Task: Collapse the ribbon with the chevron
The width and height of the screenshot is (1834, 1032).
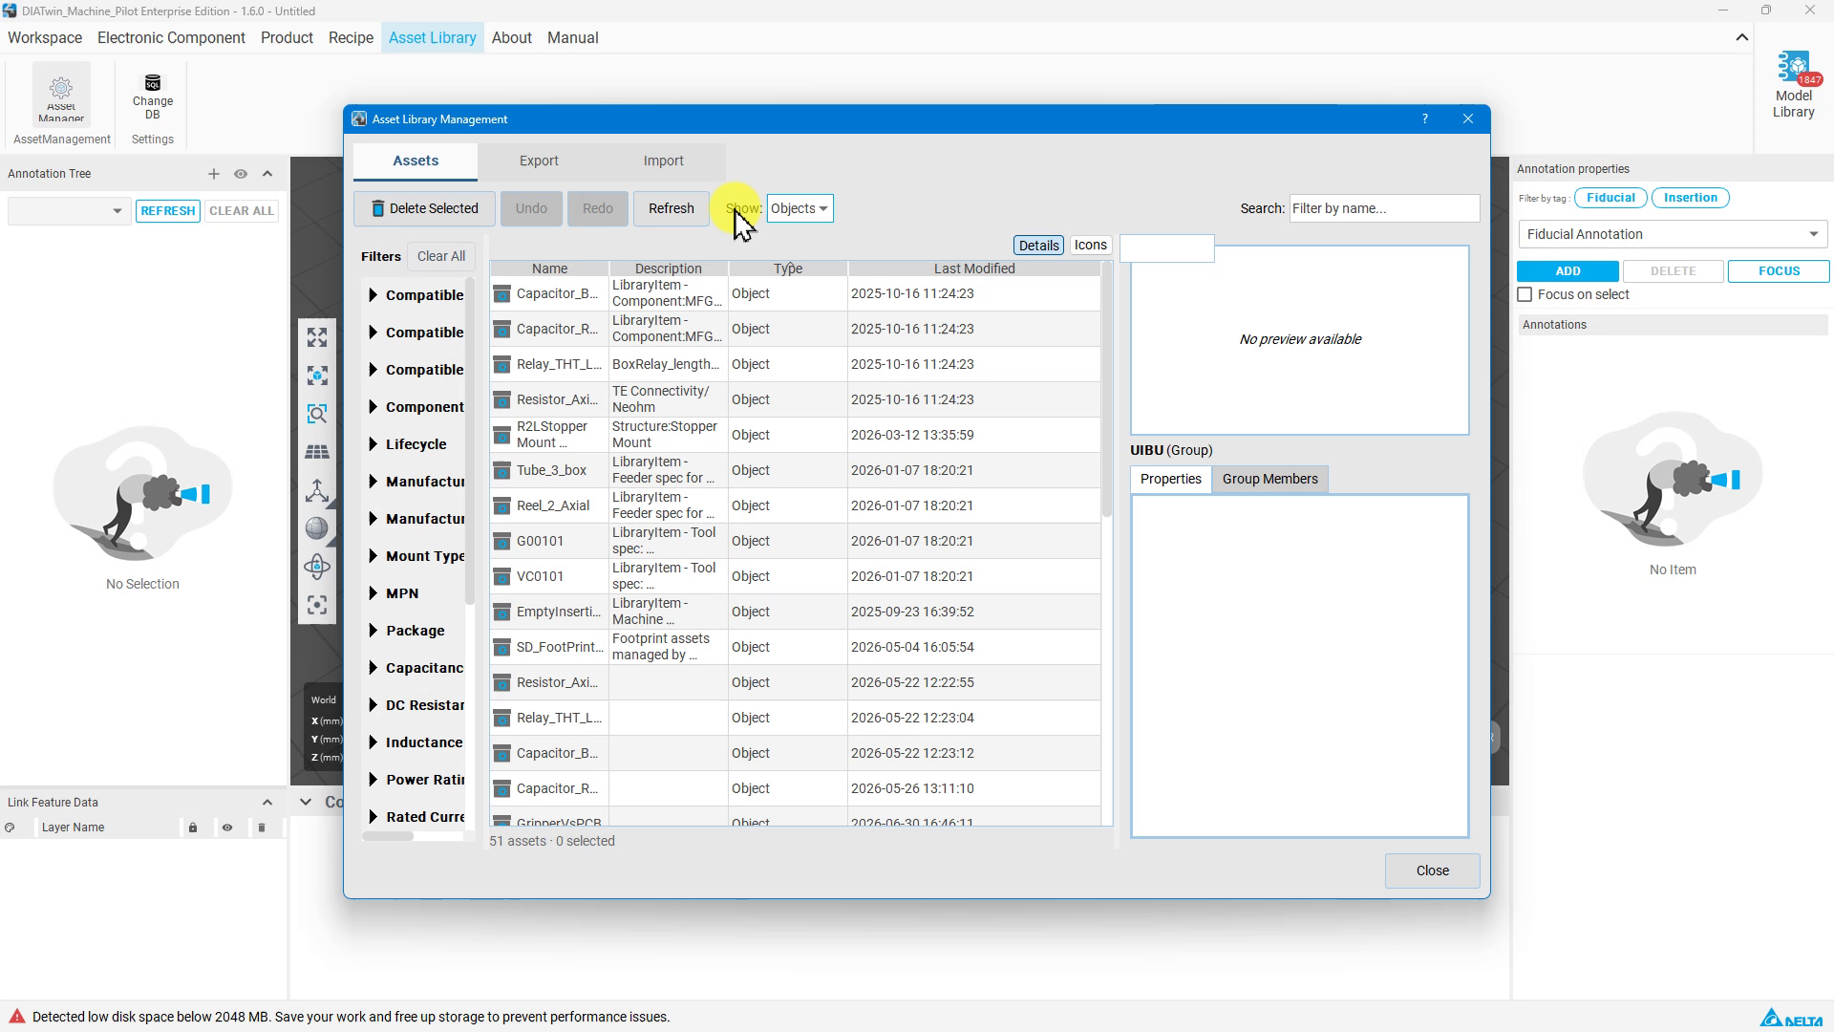Action: [x=1742, y=38]
